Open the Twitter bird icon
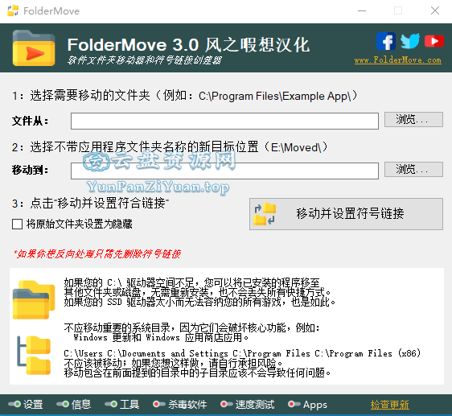 click(410, 41)
